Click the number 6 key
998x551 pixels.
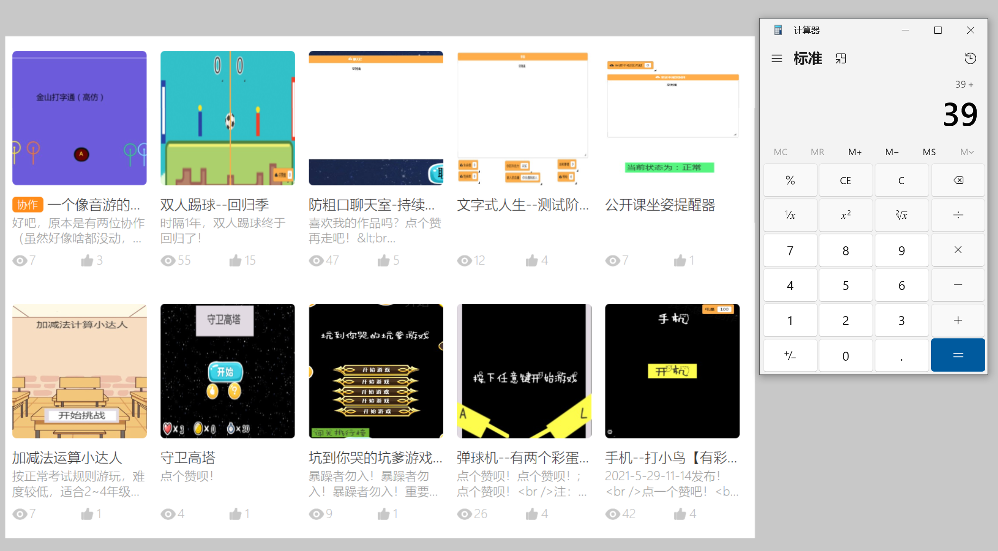click(902, 285)
